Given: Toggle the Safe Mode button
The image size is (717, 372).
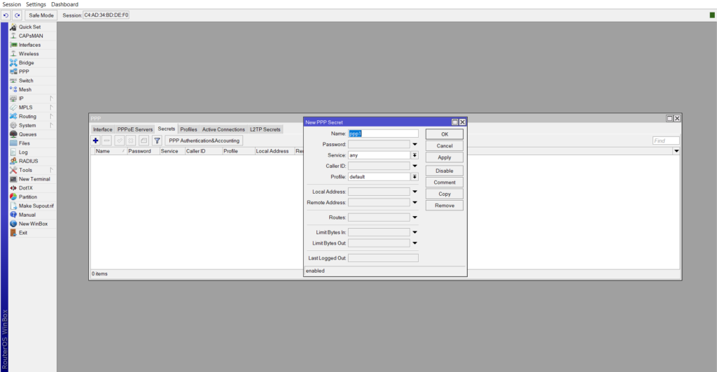Looking at the screenshot, I should (41, 15).
